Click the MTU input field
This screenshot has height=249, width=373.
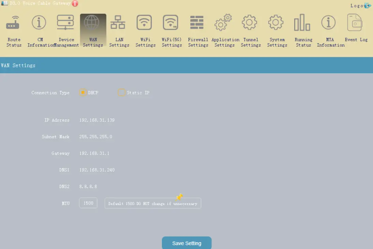tap(88, 203)
